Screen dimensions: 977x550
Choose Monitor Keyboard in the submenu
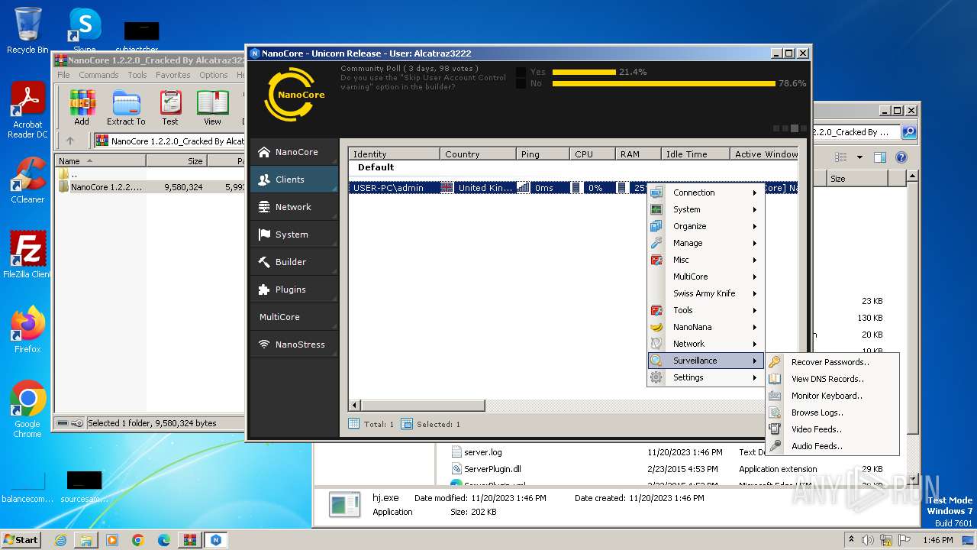tap(832, 396)
